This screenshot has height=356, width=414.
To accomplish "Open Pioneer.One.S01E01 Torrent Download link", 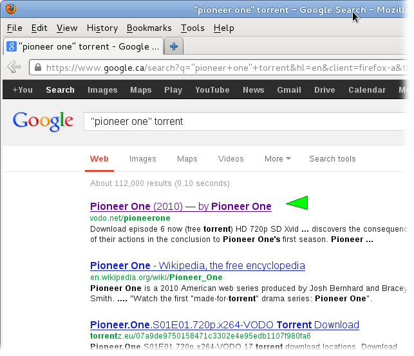I will (x=225, y=325).
